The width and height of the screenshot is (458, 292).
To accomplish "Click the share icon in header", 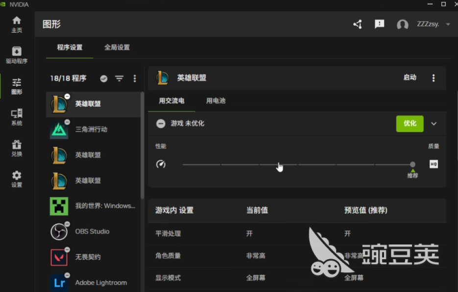I will 358,24.
